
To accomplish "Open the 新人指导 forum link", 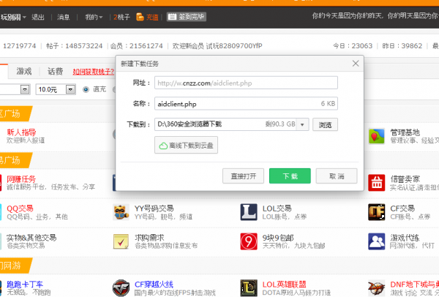I will 21,132.
